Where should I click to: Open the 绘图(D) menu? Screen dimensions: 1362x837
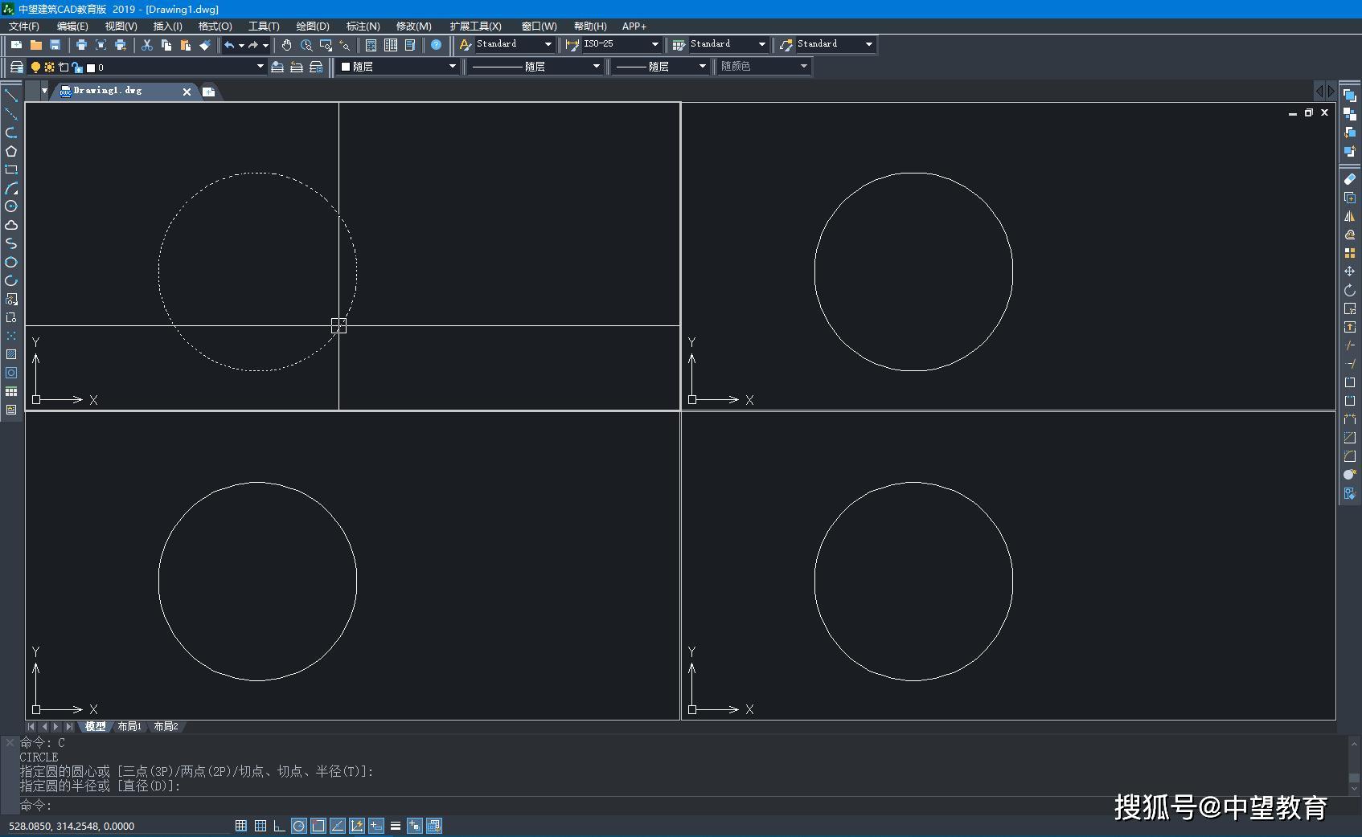(x=313, y=27)
